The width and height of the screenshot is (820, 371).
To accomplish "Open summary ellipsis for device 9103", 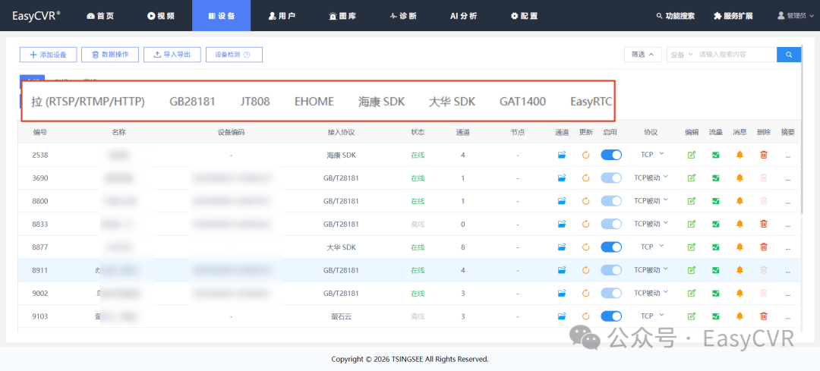I will click(x=787, y=317).
